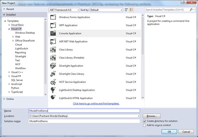Click the help question mark button
This screenshot has width=198, height=137.
pos(184,2)
